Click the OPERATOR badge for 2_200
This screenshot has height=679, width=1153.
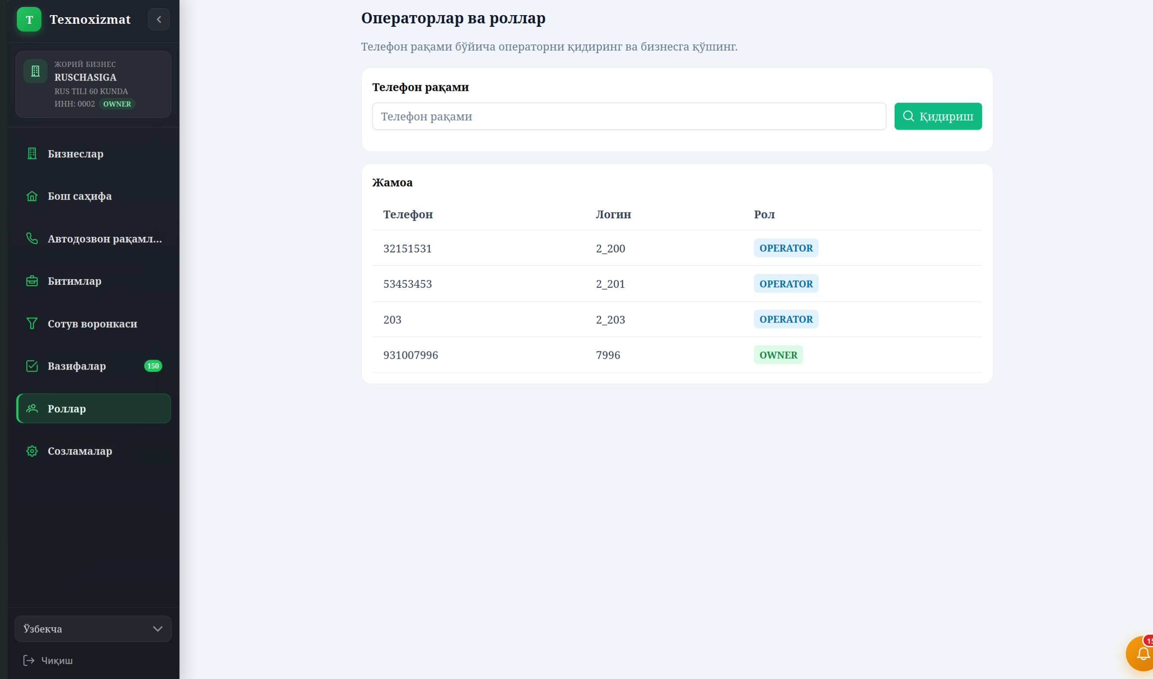pyautogui.click(x=786, y=248)
